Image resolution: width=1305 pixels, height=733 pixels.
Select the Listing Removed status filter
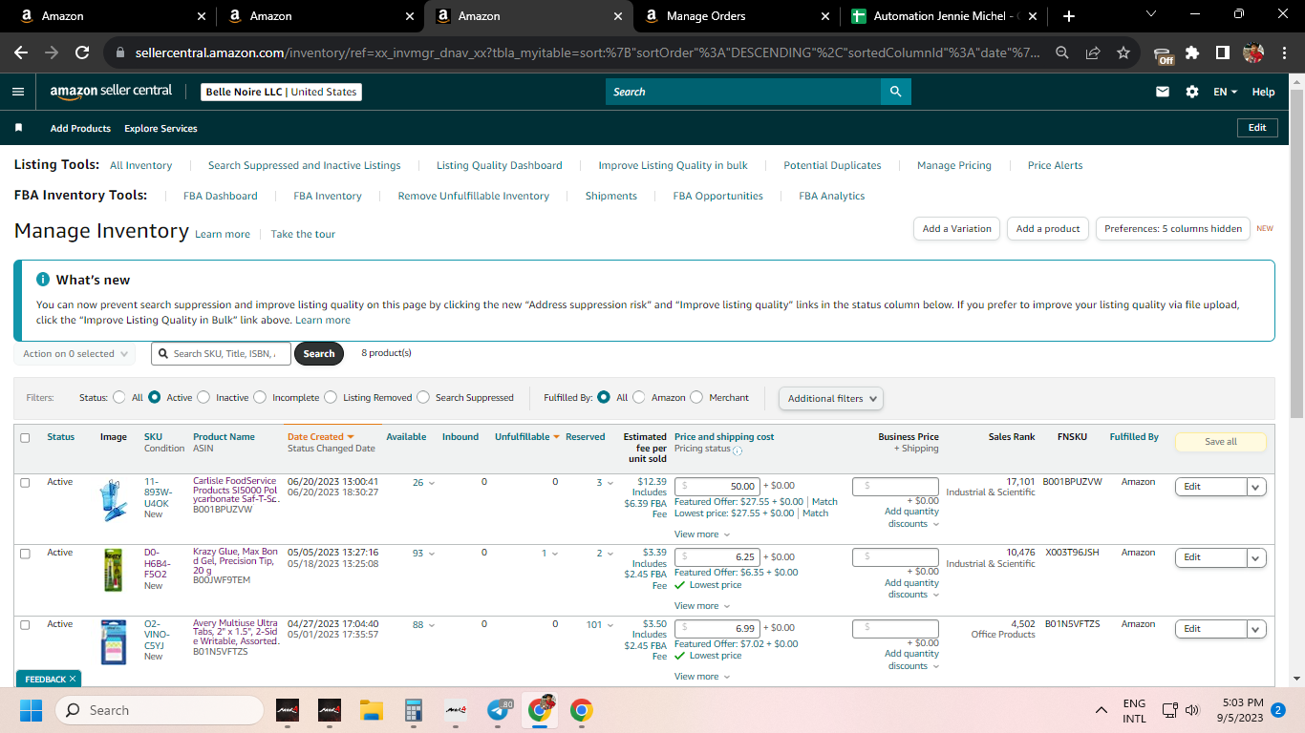point(331,397)
